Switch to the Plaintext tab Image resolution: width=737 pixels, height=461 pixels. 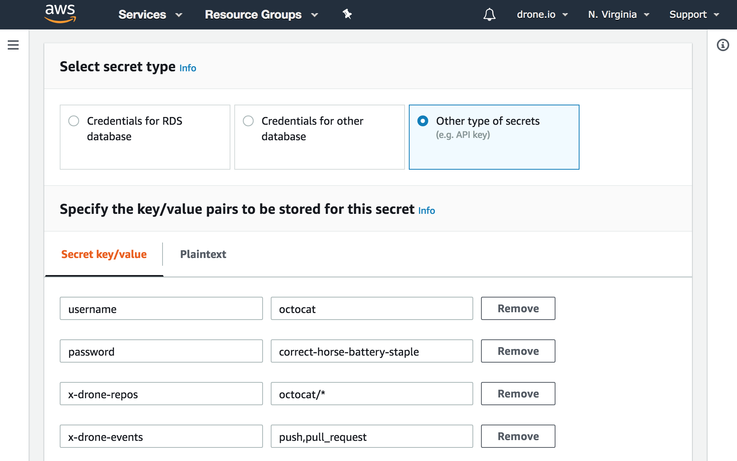click(x=203, y=254)
